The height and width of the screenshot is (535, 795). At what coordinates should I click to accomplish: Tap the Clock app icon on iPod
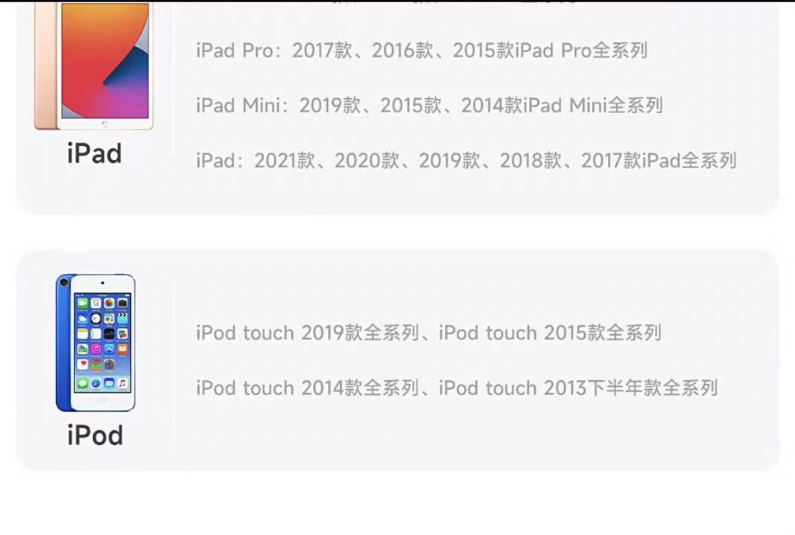pos(96,318)
